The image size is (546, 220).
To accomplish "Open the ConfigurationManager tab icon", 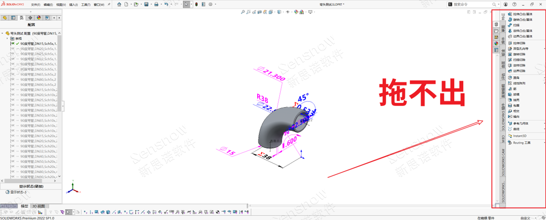I will (21, 18).
